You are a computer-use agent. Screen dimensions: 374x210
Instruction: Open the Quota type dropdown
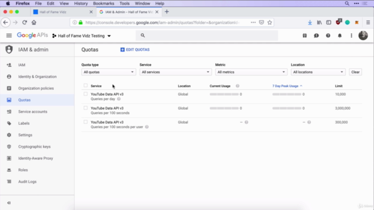coord(109,72)
